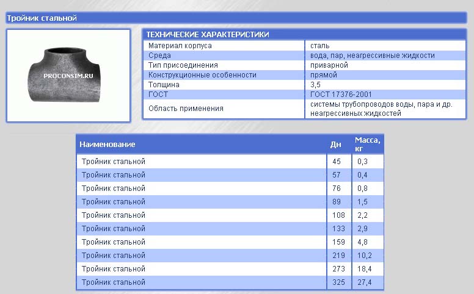Viewport: 474px width, 294px height.
Task: Select the mass value '2,9'
Action: pyautogui.click(x=362, y=229)
